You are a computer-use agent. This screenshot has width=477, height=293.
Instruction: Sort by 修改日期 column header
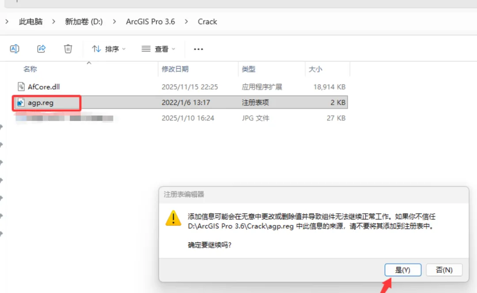click(x=175, y=69)
